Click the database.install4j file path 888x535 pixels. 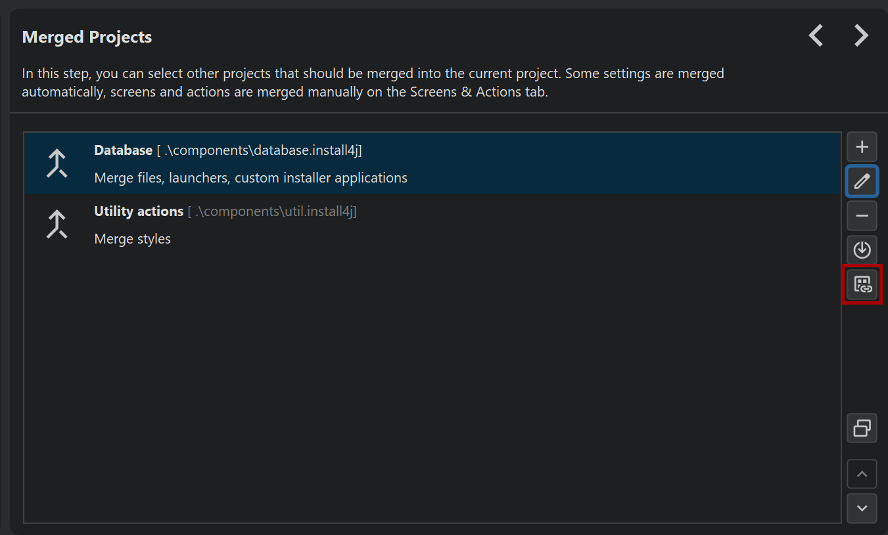260,150
